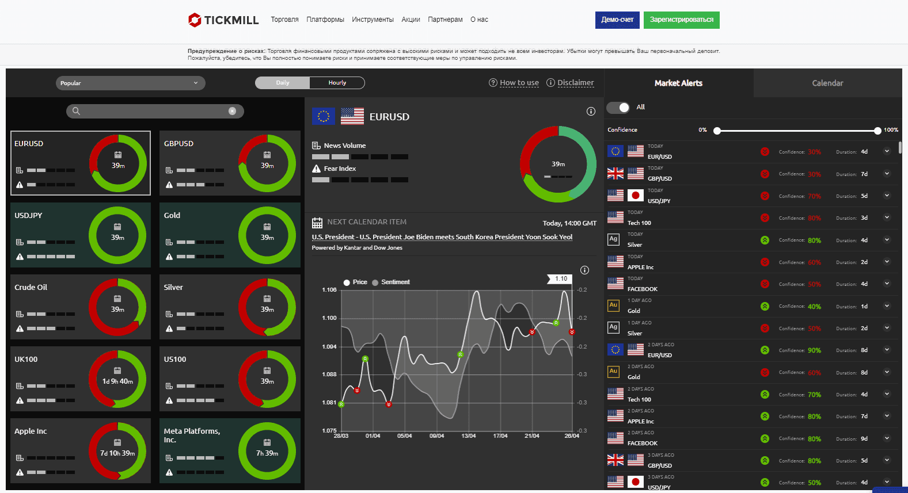Switch to Daily view

click(282, 83)
